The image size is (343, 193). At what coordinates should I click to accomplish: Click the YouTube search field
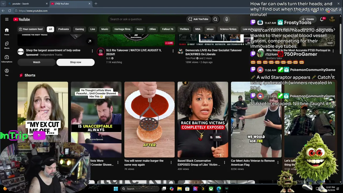[147, 19]
